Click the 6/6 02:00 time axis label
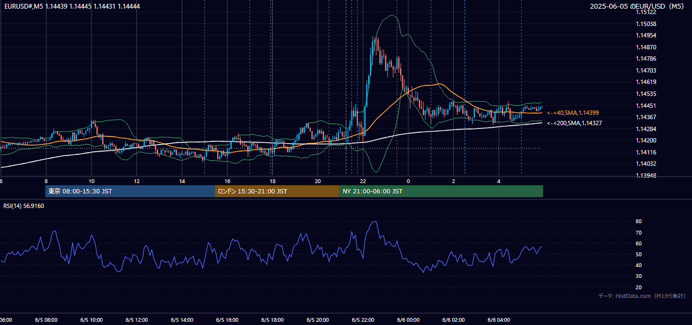 (x=454, y=320)
